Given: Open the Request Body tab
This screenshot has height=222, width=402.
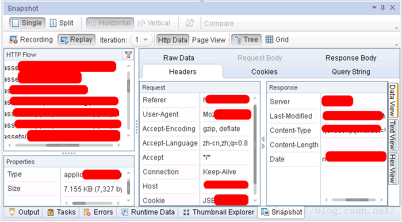Looking at the screenshot, I should click(x=260, y=58).
